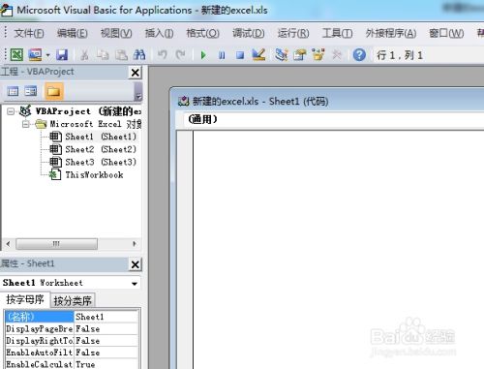Switch to the 按分类序 tab
484x369 pixels.
(x=73, y=301)
